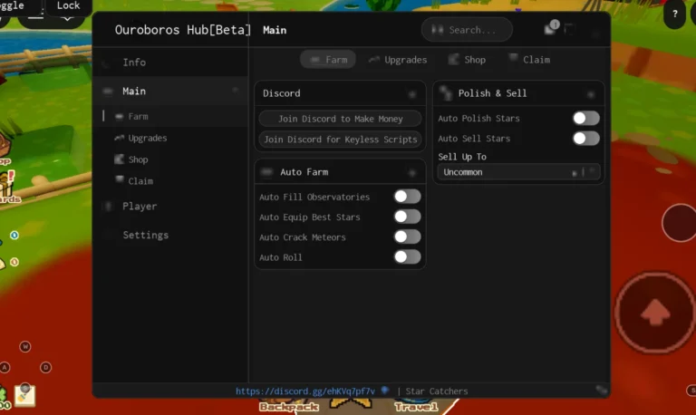
Task: Click the window resize icon in header
Action: [569, 30]
